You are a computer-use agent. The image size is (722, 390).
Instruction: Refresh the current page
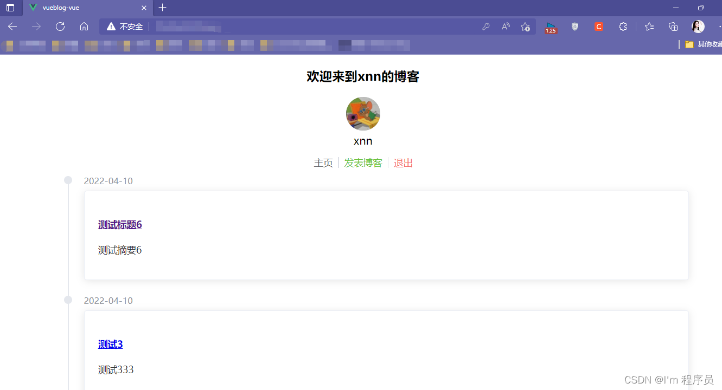click(x=60, y=27)
